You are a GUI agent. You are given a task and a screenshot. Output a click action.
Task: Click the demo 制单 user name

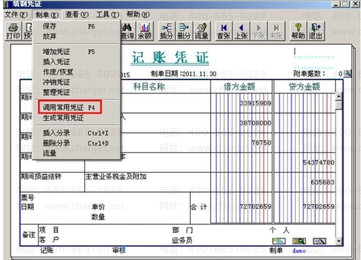[x=299, y=250]
